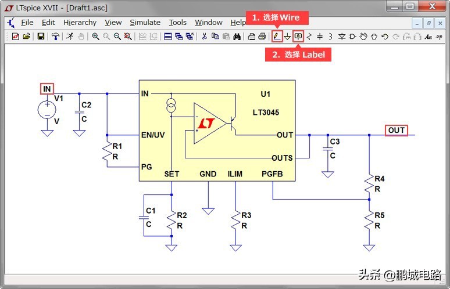Open the File menu
Screen dimensions: 450x289
point(27,22)
